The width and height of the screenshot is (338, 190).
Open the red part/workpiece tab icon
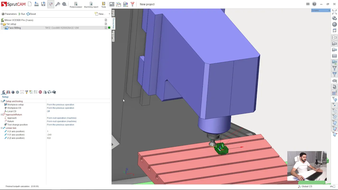(x=8, y=92)
